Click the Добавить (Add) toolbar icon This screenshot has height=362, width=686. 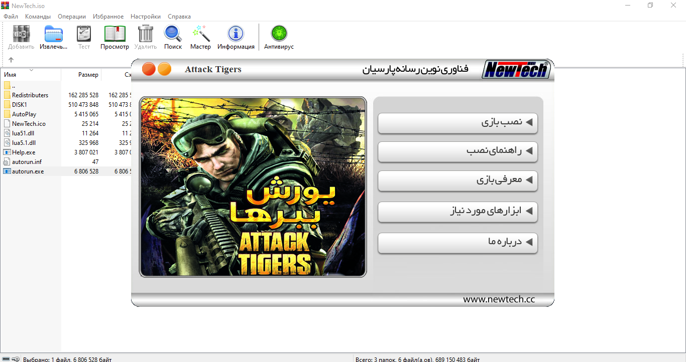point(21,34)
